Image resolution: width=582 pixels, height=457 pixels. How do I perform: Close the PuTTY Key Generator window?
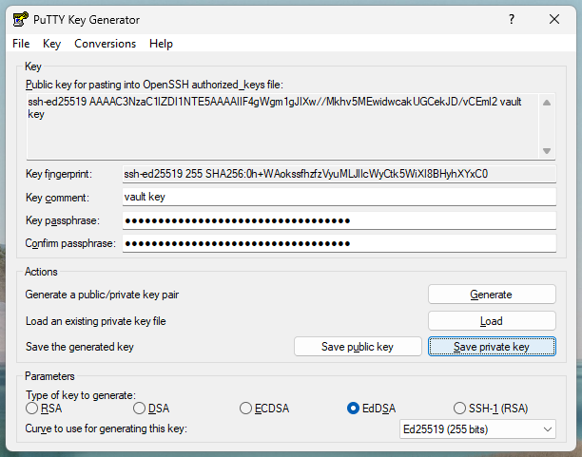(x=555, y=19)
